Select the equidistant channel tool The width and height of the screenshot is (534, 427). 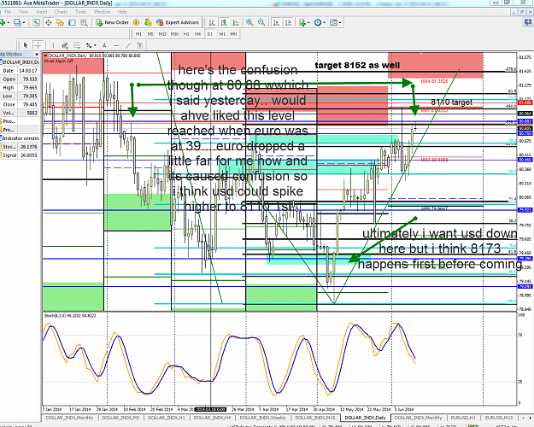[x=65, y=45]
